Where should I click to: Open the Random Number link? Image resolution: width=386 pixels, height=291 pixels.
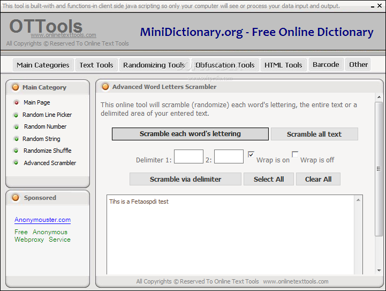click(46, 126)
